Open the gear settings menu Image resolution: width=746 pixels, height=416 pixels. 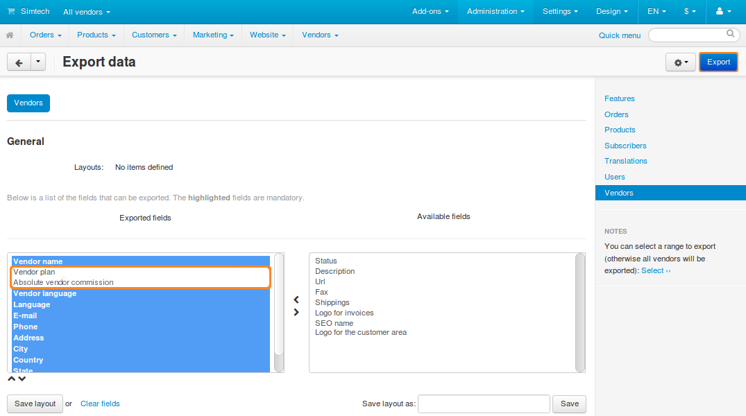[680, 62]
